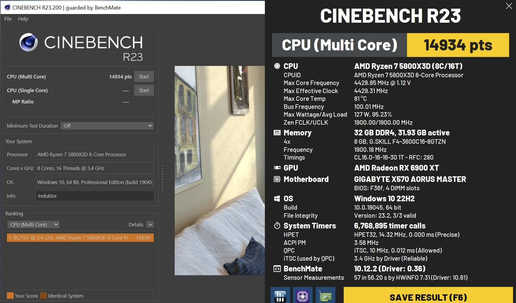Click the Cinebench logo sphere icon
The width and height of the screenshot is (516, 303).
(x=29, y=42)
